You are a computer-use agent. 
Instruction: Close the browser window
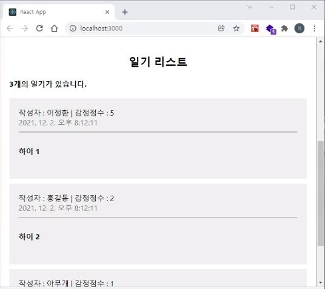314,7
